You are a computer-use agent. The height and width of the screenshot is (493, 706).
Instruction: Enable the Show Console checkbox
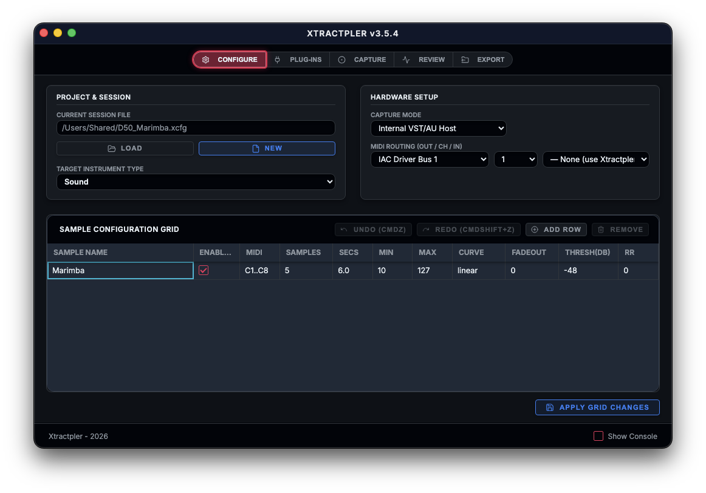[598, 436]
